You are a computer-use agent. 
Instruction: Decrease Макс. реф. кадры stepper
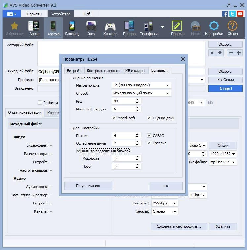137,110
